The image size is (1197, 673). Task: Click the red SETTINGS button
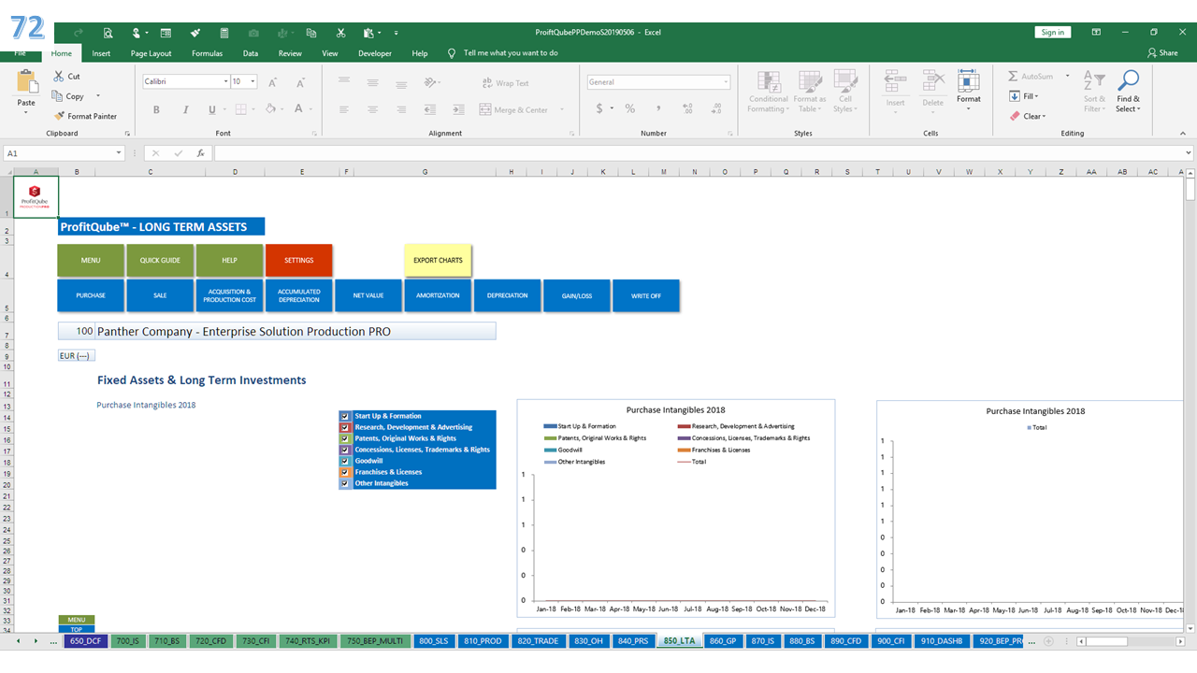pyautogui.click(x=298, y=261)
